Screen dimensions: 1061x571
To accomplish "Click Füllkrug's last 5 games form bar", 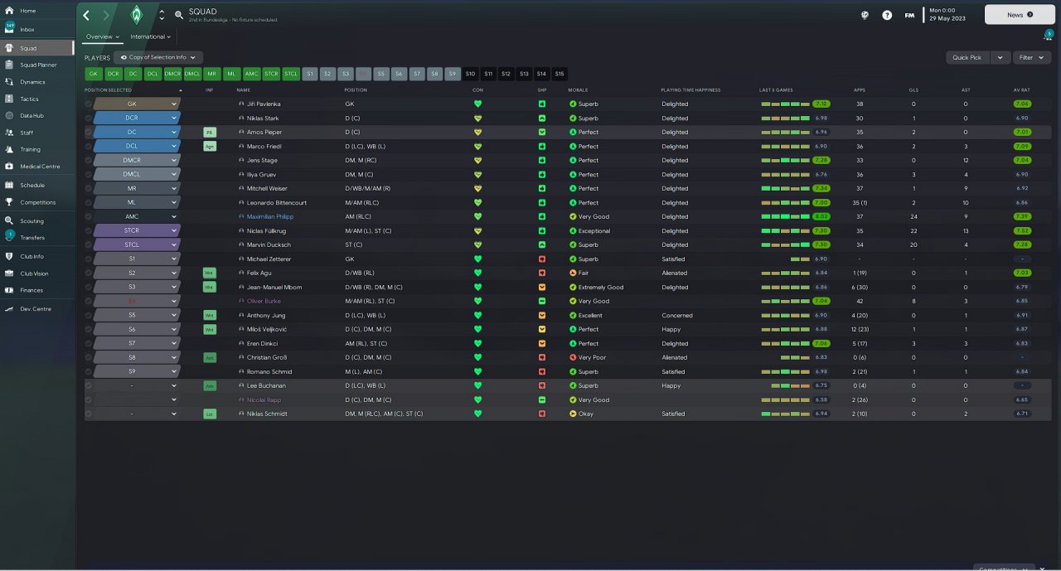I will click(785, 231).
